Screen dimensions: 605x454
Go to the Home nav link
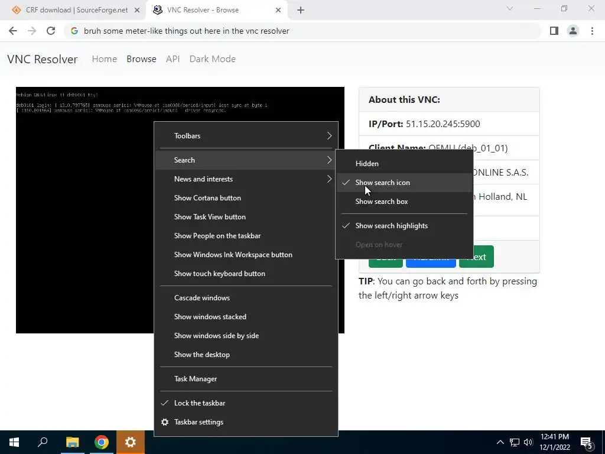104,59
